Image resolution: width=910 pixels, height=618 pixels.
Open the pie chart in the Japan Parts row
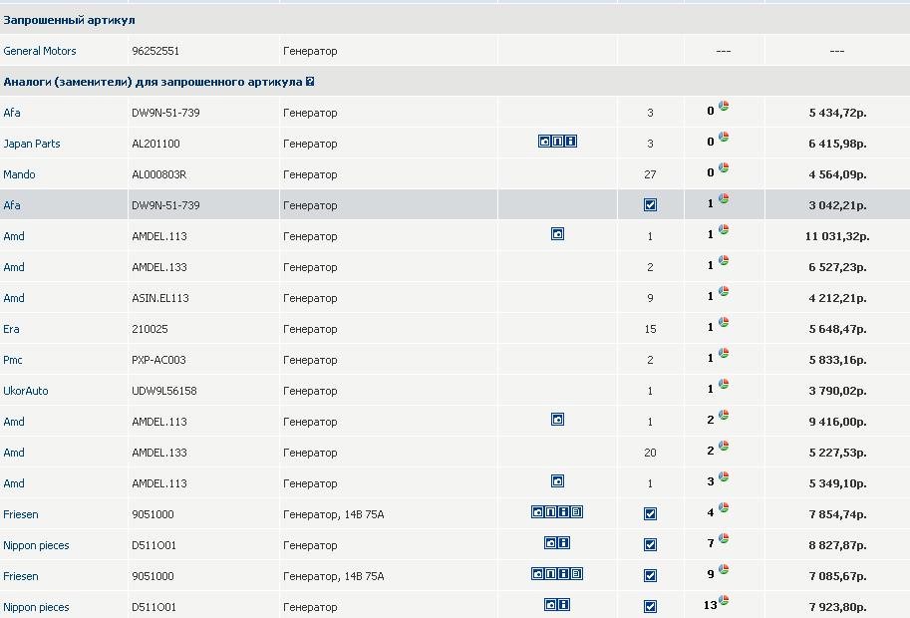point(724,137)
